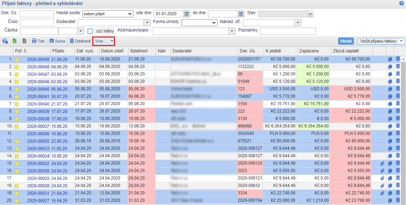The height and width of the screenshot is (205, 406).
Task: Click yellow status marker of invoice 2020-00047
Action: (17, 74)
